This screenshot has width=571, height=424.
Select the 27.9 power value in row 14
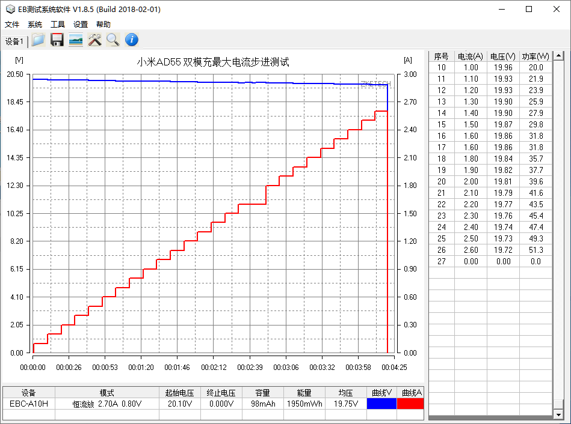tap(536, 113)
